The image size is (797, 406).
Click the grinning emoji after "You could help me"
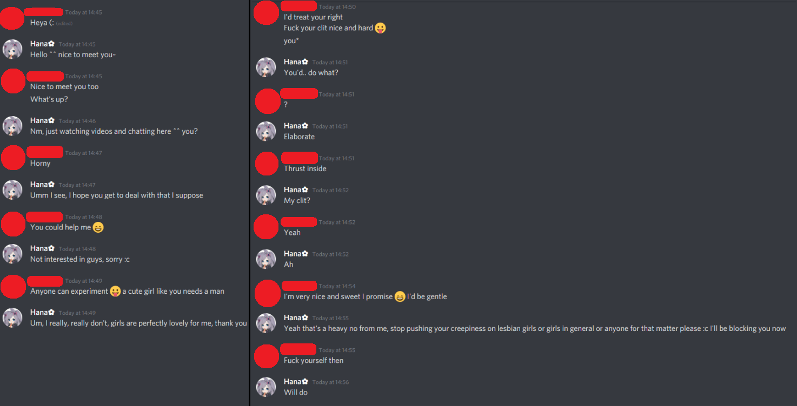[x=98, y=227]
